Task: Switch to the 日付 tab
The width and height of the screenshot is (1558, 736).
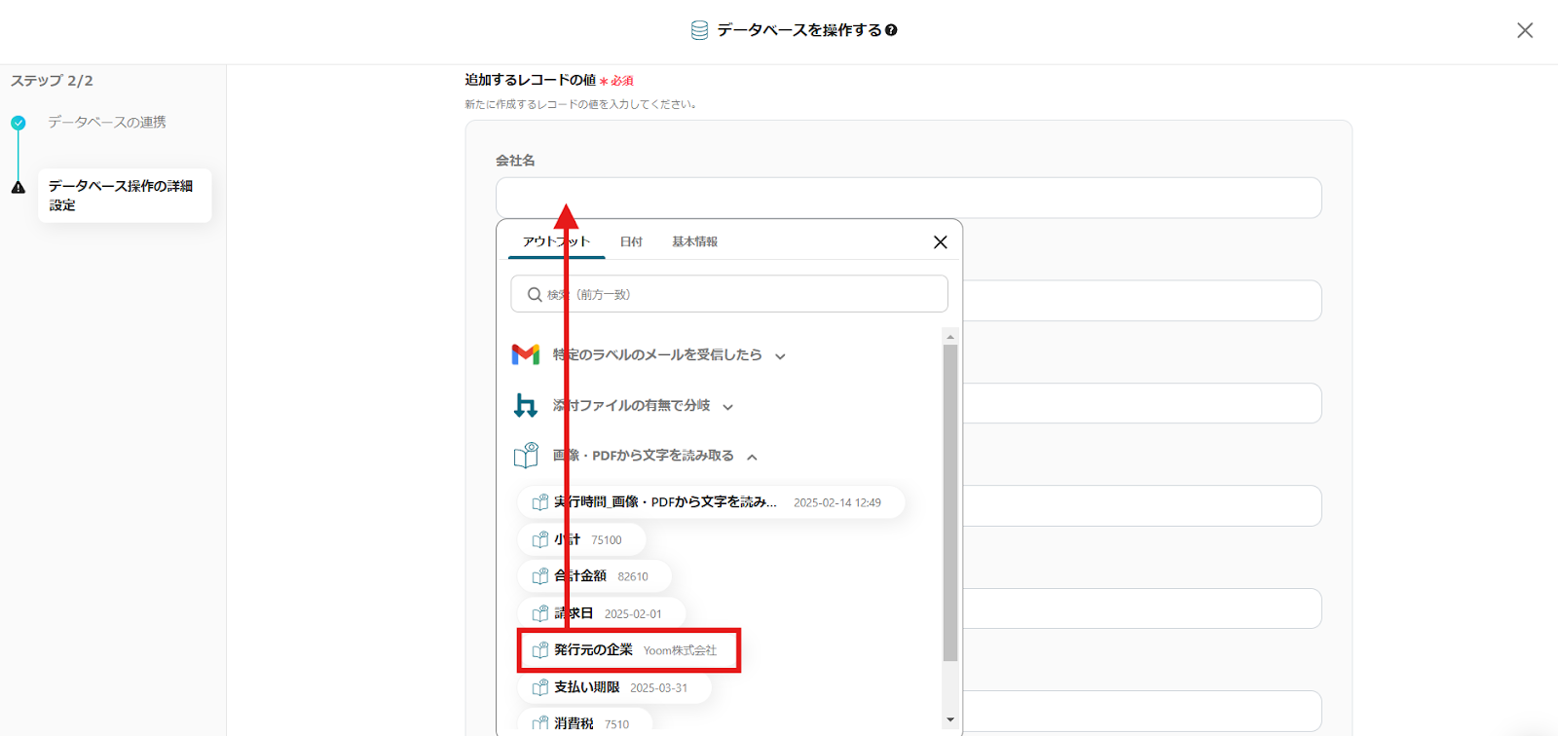Action: point(631,241)
